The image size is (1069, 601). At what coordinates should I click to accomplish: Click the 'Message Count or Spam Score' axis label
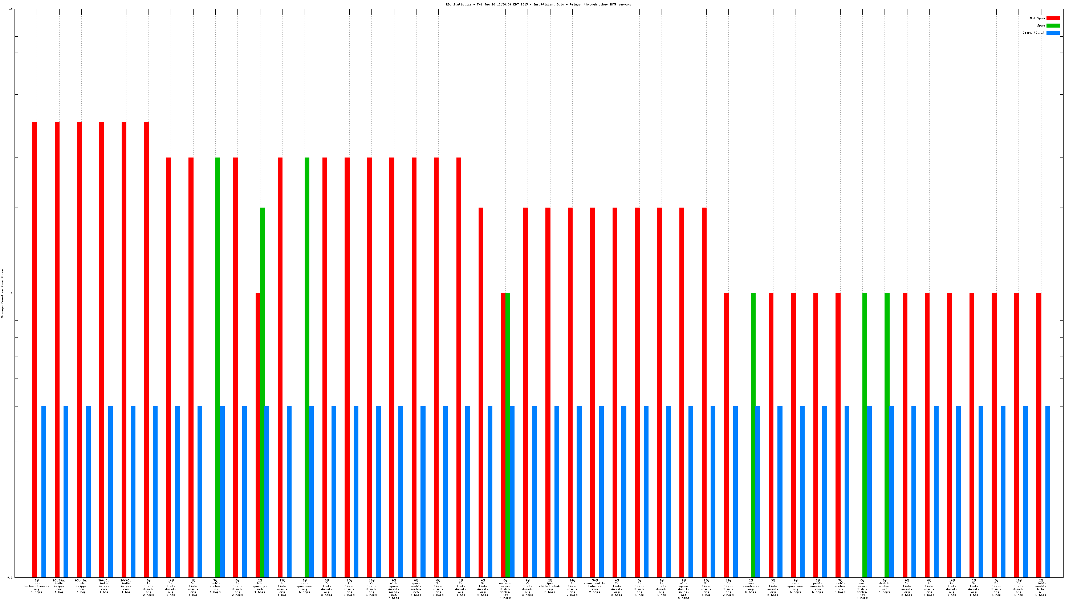[2, 293]
